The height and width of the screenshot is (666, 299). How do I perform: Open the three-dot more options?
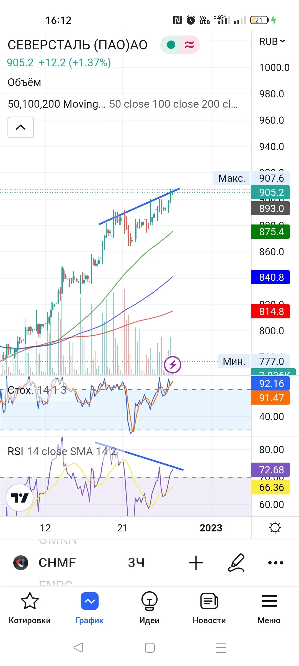tap(276, 562)
